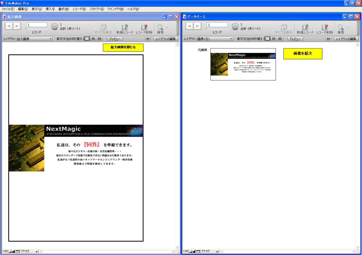This screenshot has height=255, width=362.
Task: Click the yellow 拡大画像を閉じる button
Action: [123, 47]
